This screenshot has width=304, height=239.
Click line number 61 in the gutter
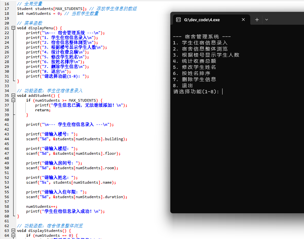point(7,221)
